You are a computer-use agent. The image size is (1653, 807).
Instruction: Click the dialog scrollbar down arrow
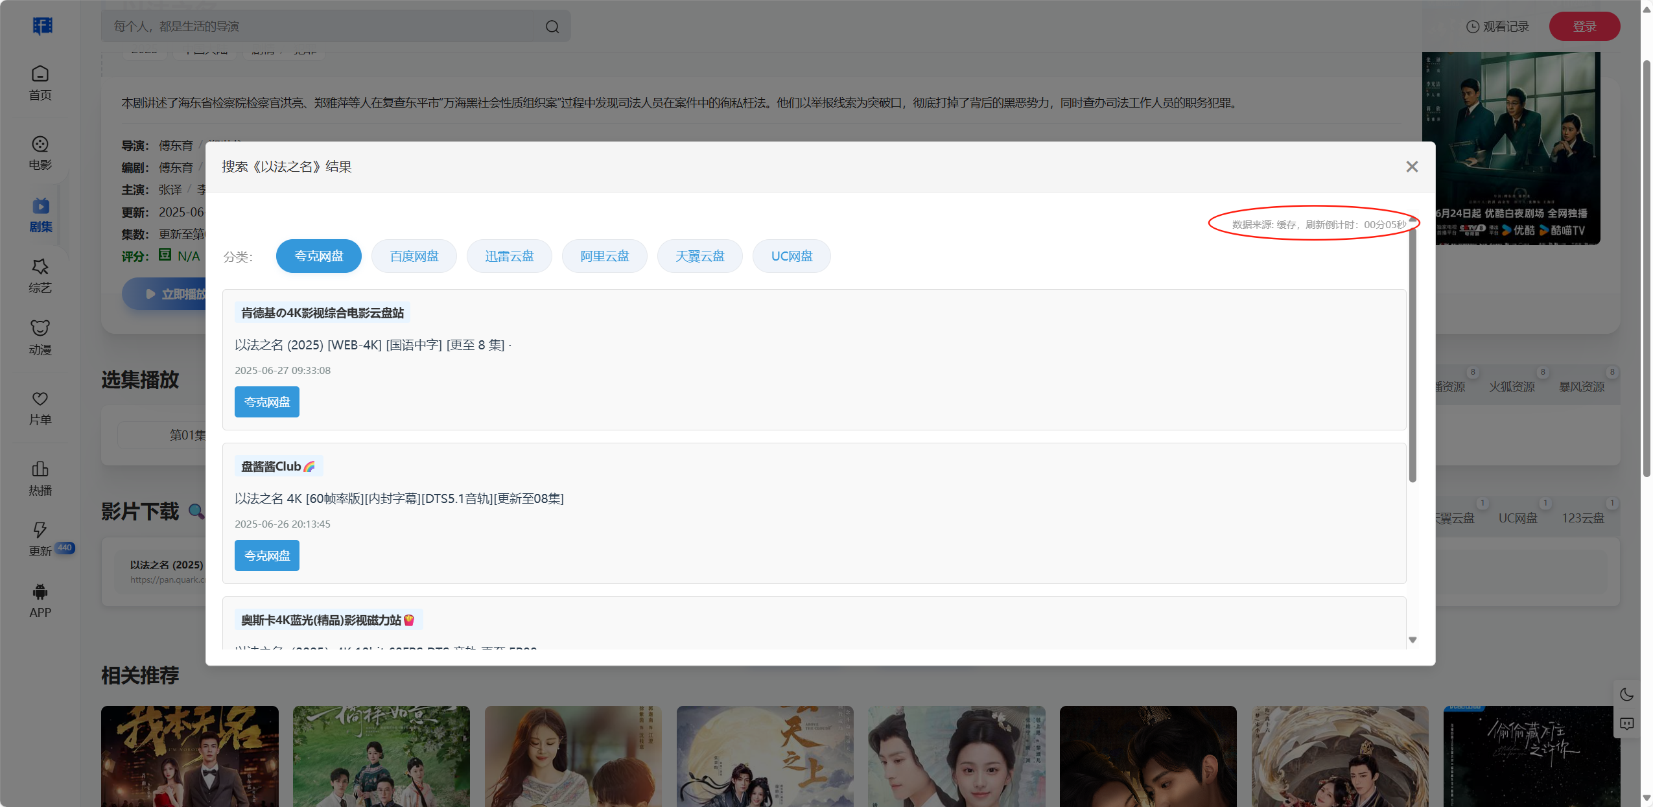pyautogui.click(x=1413, y=640)
